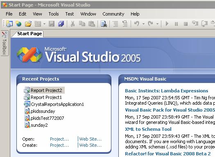The height and width of the screenshot is (157, 215).
Task: Click the Start Debugging play icon
Action: pos(167,24)
